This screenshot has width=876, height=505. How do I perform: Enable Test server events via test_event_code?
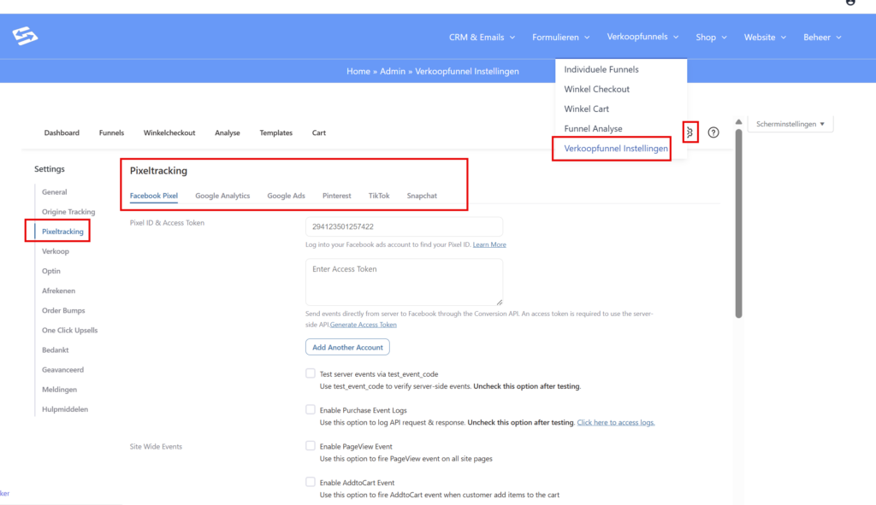(311, 373)
